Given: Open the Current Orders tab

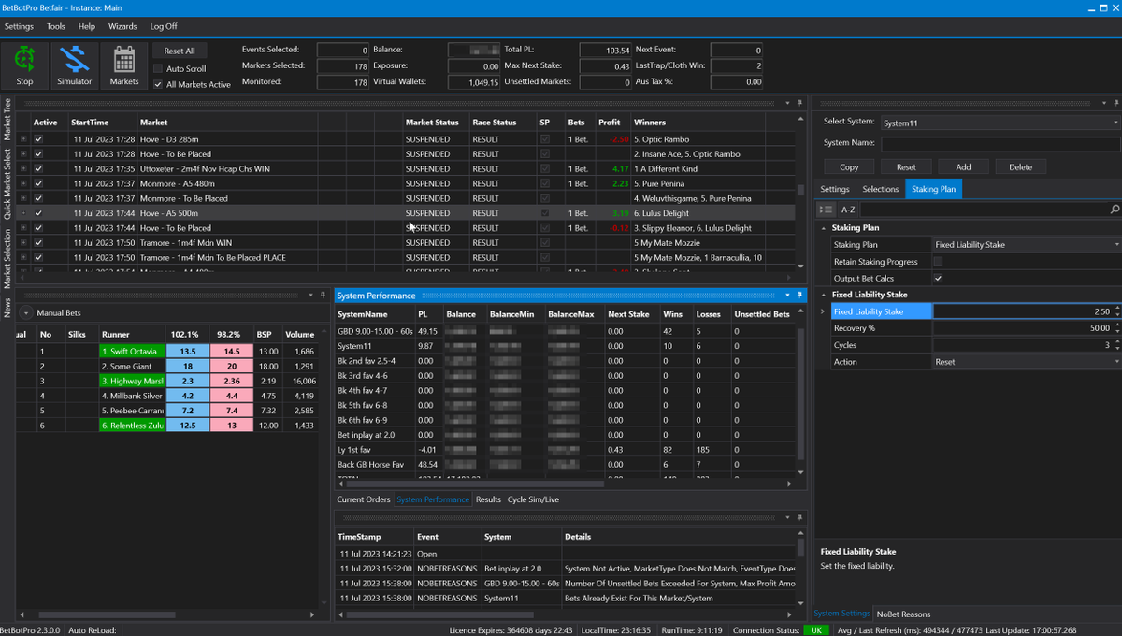Looking at the screenshot, I should (x=364, y=499).
